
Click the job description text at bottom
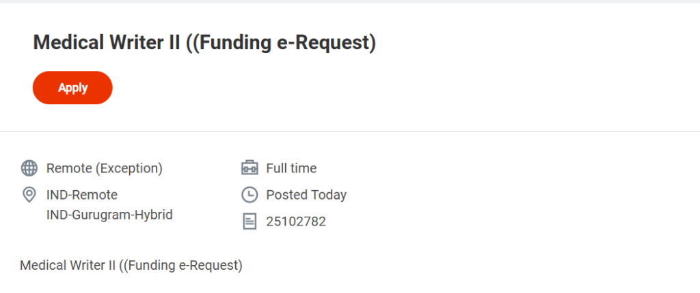(131, 265)
